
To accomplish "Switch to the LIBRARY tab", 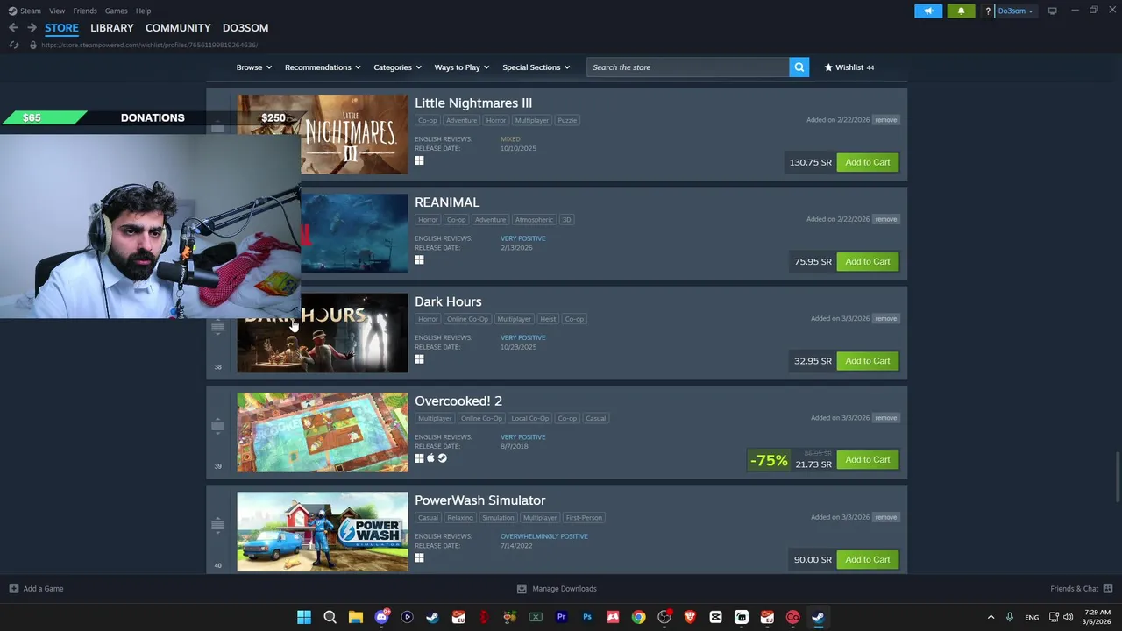I will coord(112,28).
